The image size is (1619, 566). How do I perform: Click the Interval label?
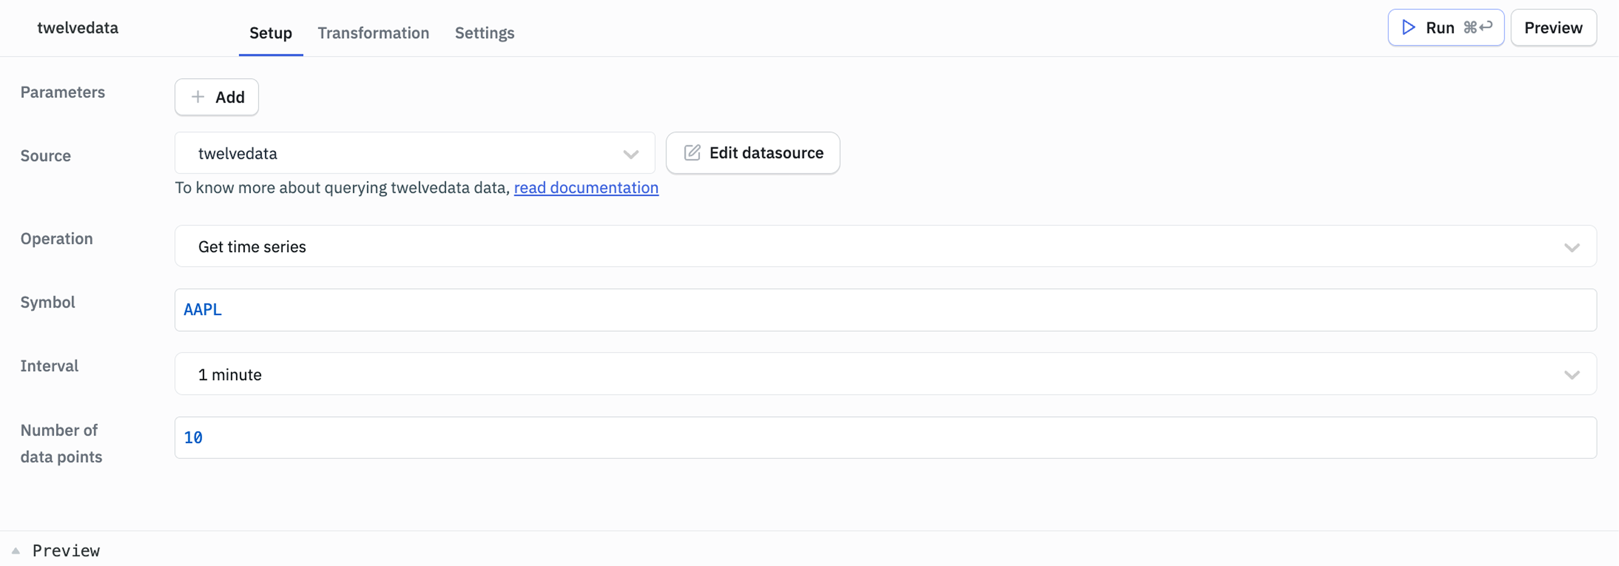click(x=49, y=365)
